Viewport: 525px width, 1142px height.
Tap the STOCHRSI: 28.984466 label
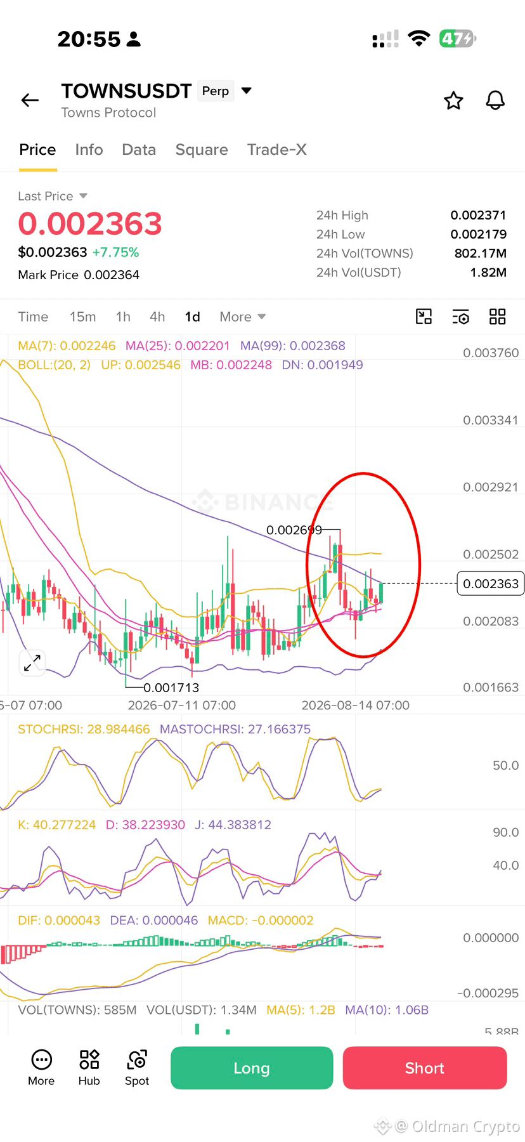coord(84,729)
